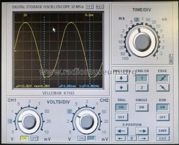Open the FFT spectrum view
Viewport: 179px width, 145px height.
[90, 7]
